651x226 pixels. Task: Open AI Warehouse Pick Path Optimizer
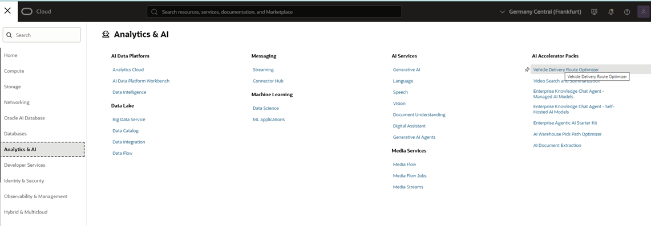coord(568,134)
